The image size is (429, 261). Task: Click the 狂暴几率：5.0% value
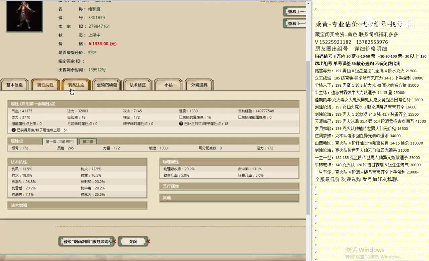click(x=251, y=175)
